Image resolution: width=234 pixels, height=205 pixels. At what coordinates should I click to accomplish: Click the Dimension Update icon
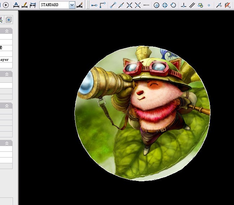point(33,5)
